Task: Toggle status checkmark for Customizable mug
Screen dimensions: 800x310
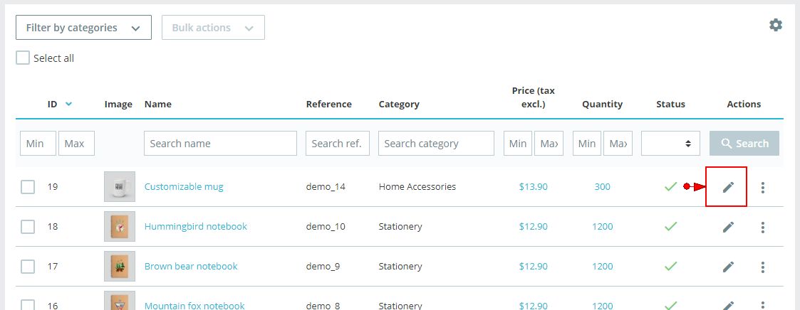Action: tap(670, 187)
